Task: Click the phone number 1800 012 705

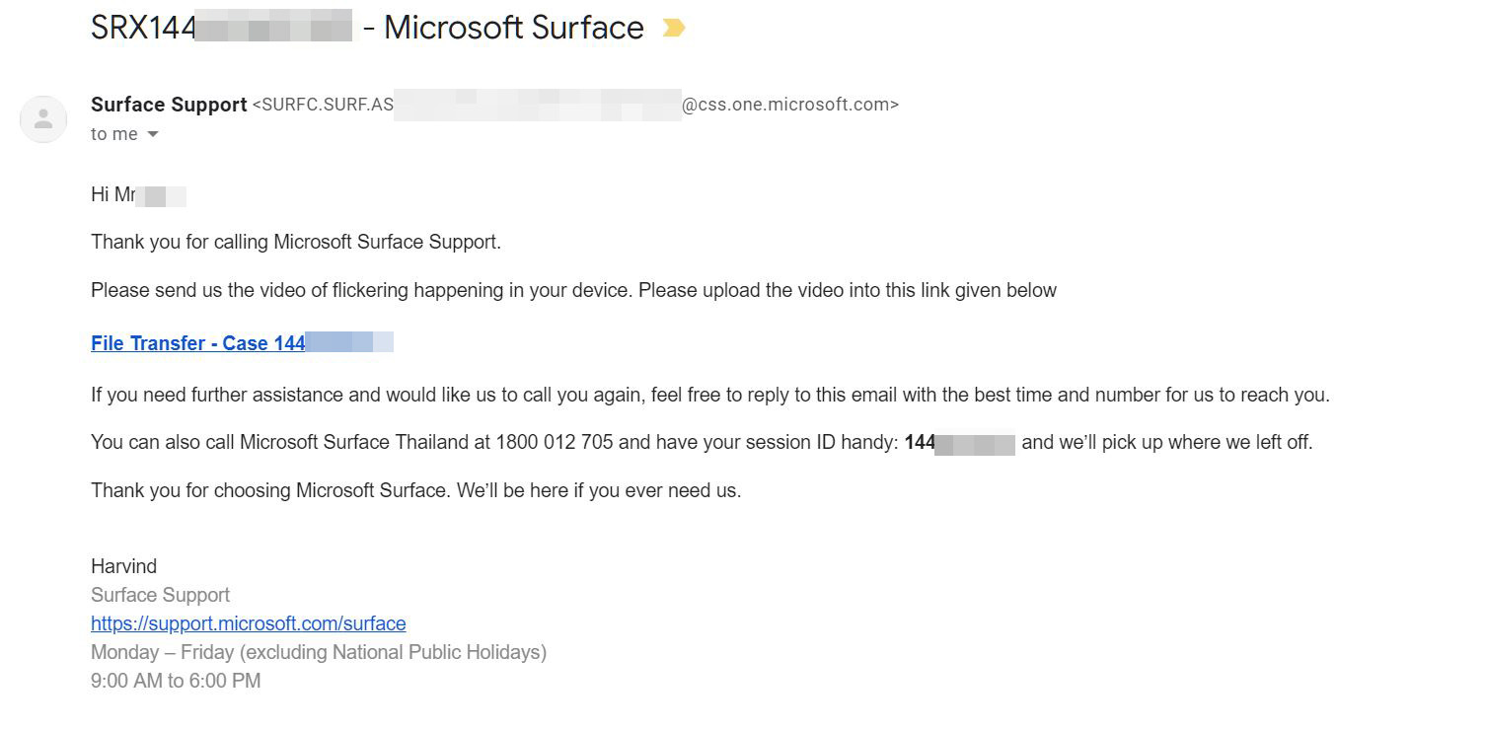Action: pos(555,442)
